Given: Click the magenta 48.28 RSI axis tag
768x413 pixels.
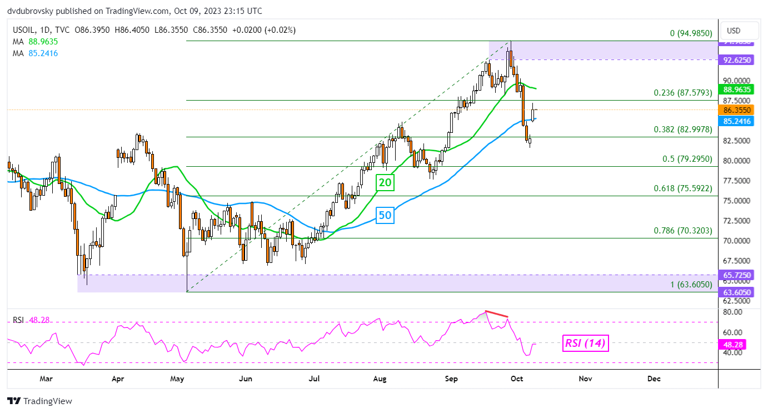Looking at the screenshot, I should click(733, 345).
